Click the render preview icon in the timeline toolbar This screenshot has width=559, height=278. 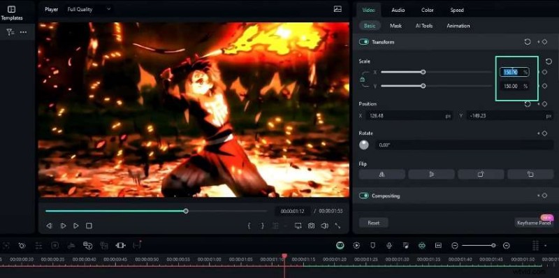click(356, 245)
